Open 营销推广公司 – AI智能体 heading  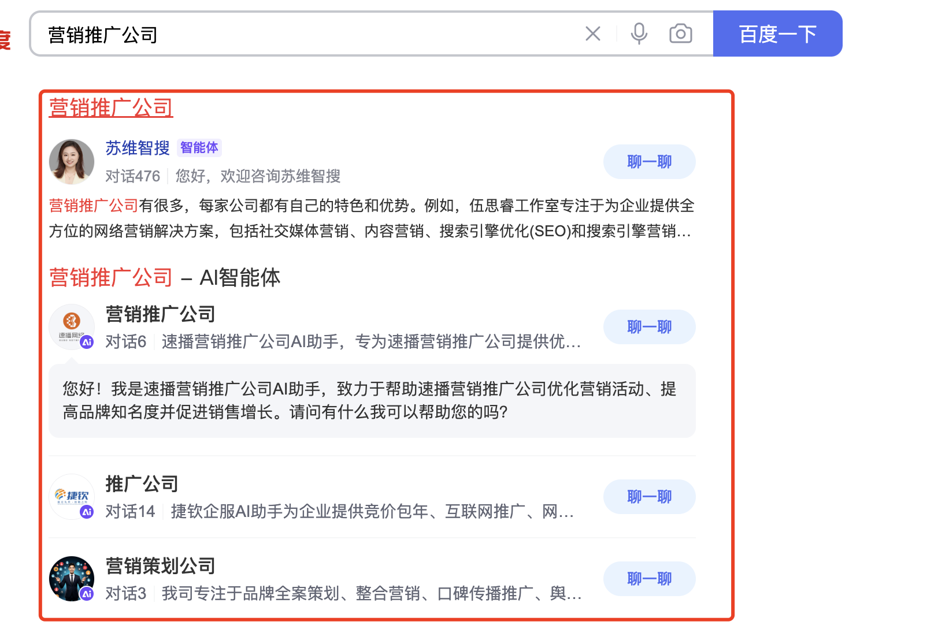(x=165, y=278)
